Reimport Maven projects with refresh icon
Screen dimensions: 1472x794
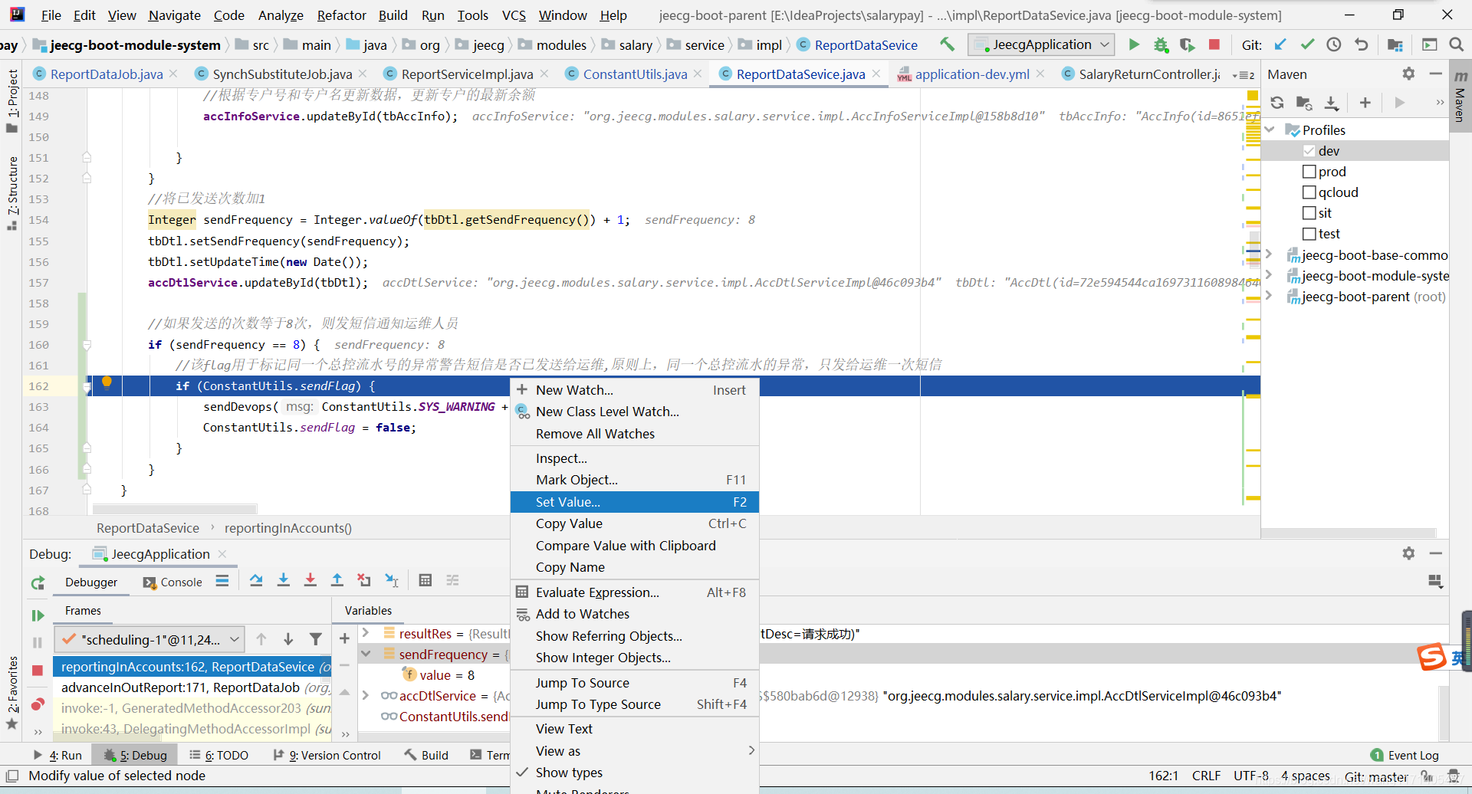pyautogui.click(x=1277, y=102)
